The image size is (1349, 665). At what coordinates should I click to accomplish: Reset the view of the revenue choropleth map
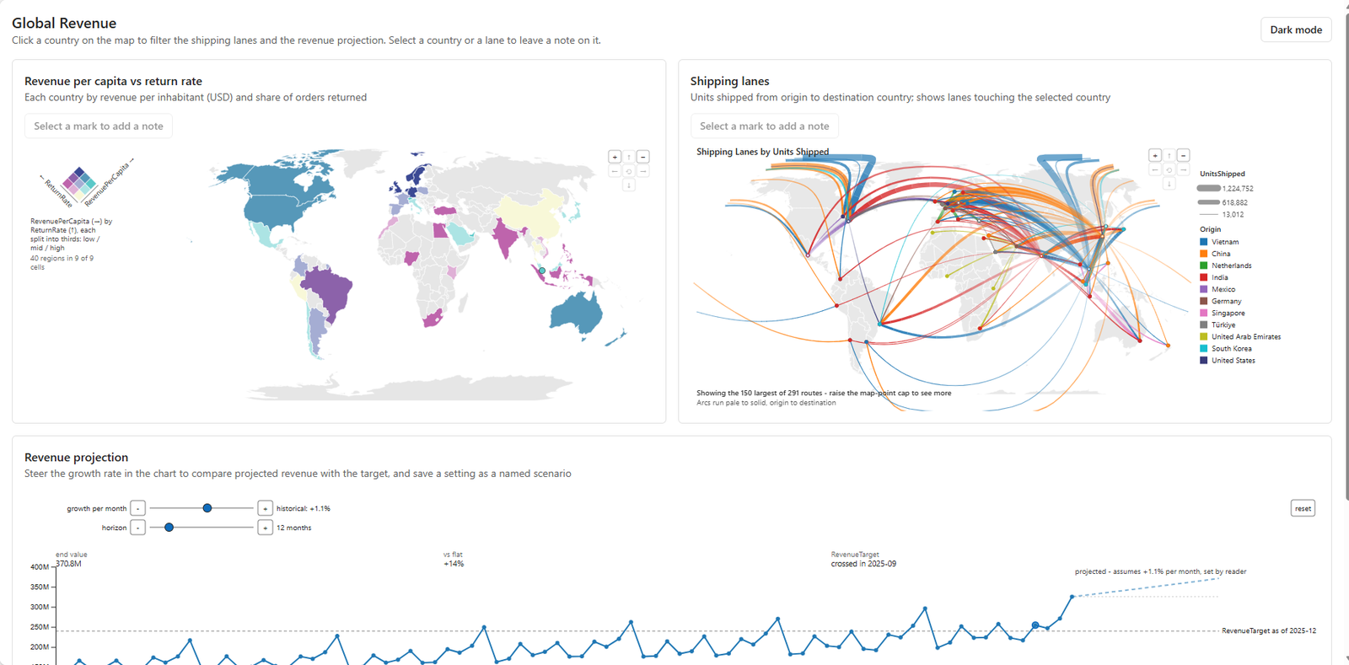click(x=629, y=171)
